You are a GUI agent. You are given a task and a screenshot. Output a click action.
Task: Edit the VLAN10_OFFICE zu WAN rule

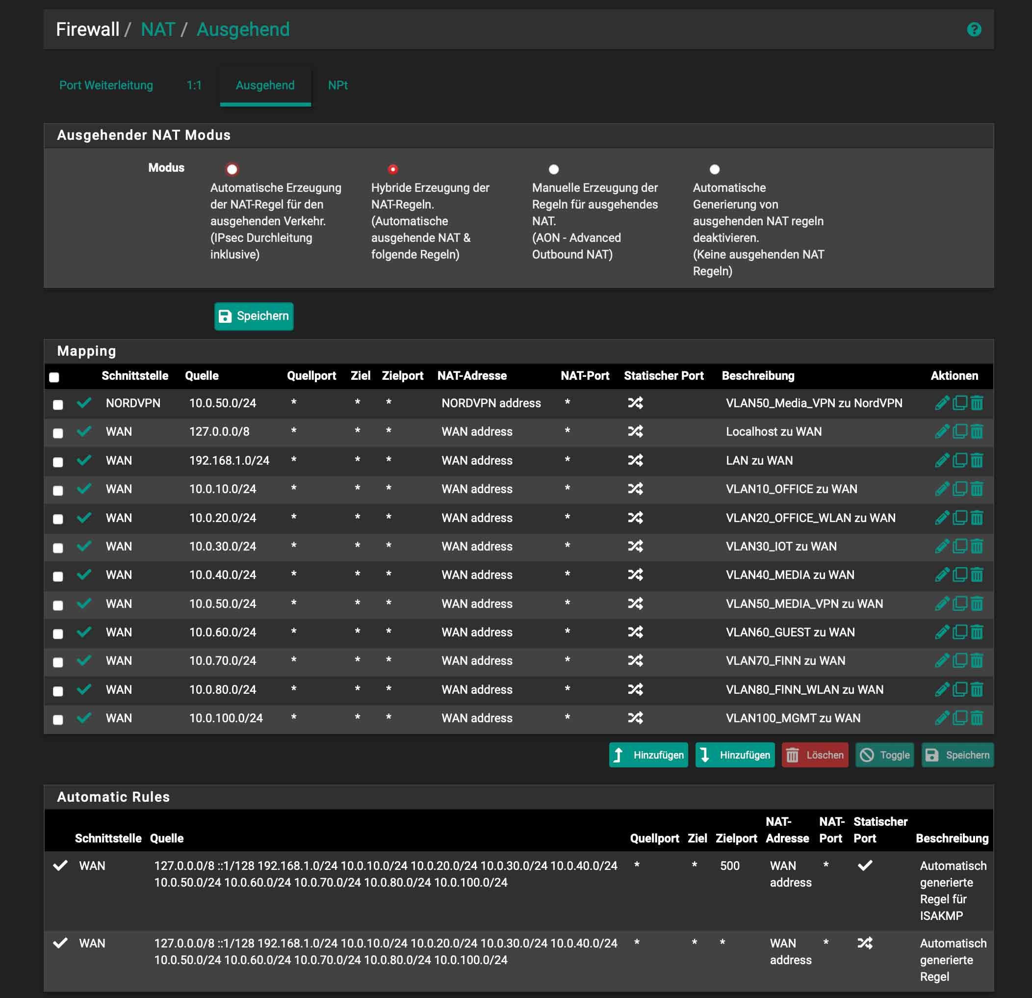(x=942, y=489)
